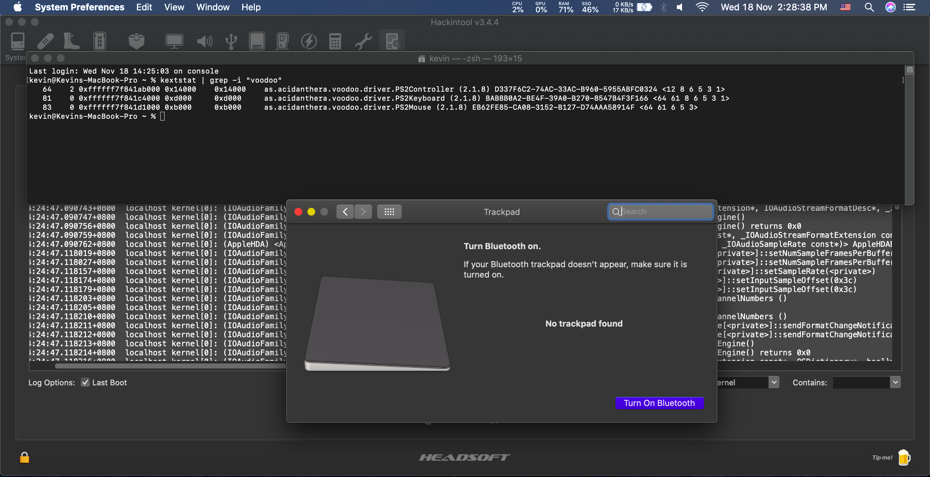Open Hackintool NVRAM chip icon

tap(100, 41)
